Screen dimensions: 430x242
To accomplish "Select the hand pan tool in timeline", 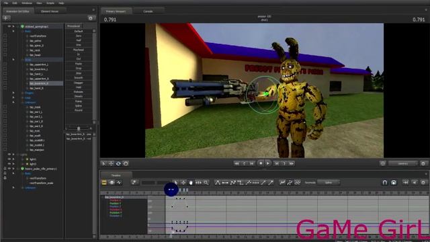I will tap(191, 182).
